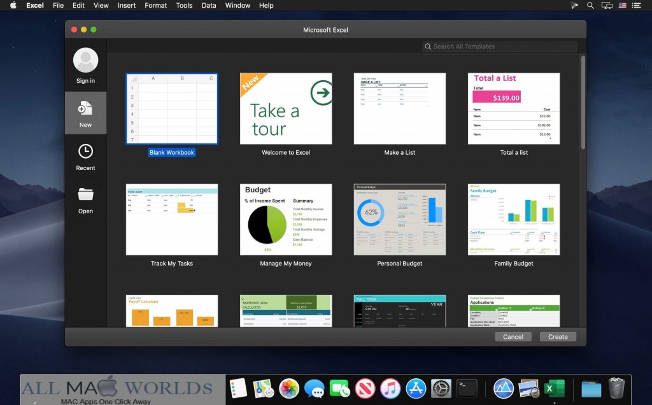Screen dimensions: 652x405
Task: Select the Payoff Calculator template thumbnail
Action: tap(172, 311)
